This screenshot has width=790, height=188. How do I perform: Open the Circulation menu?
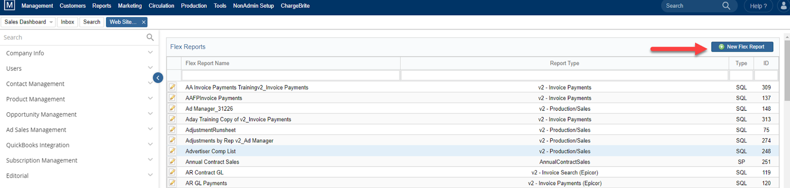(161, 6)
